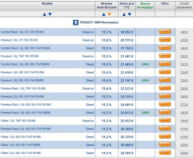Click the Peugeot lion logo icon
Viewport: 193px width, 158px height.
[x=76, y=22]
